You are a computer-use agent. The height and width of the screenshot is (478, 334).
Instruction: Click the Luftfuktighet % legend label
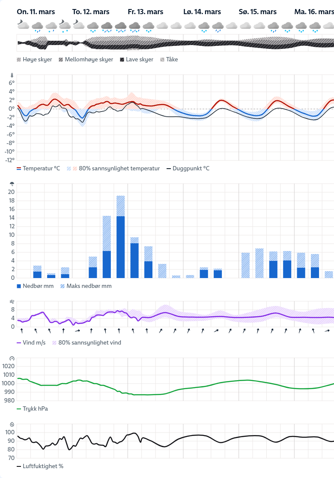[x=43, y=466]
